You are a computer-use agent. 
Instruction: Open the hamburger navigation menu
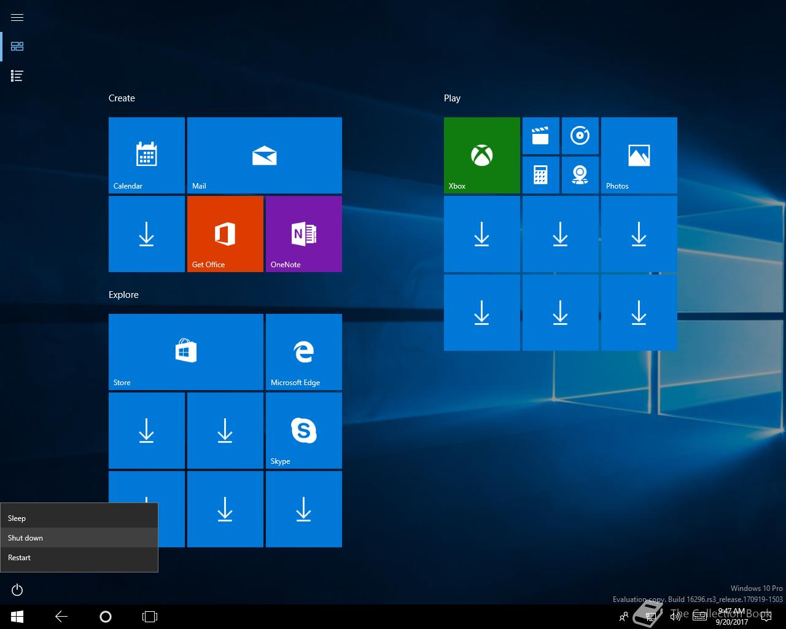click(x=17, y=17)
